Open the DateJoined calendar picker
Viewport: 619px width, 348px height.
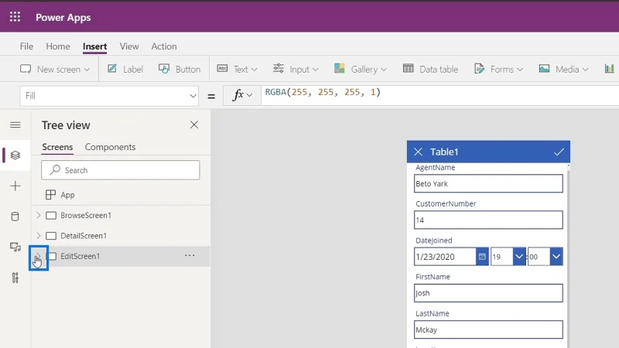pos(482,257)
